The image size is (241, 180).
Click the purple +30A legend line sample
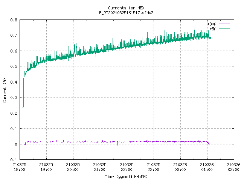[x=224, y=24]
